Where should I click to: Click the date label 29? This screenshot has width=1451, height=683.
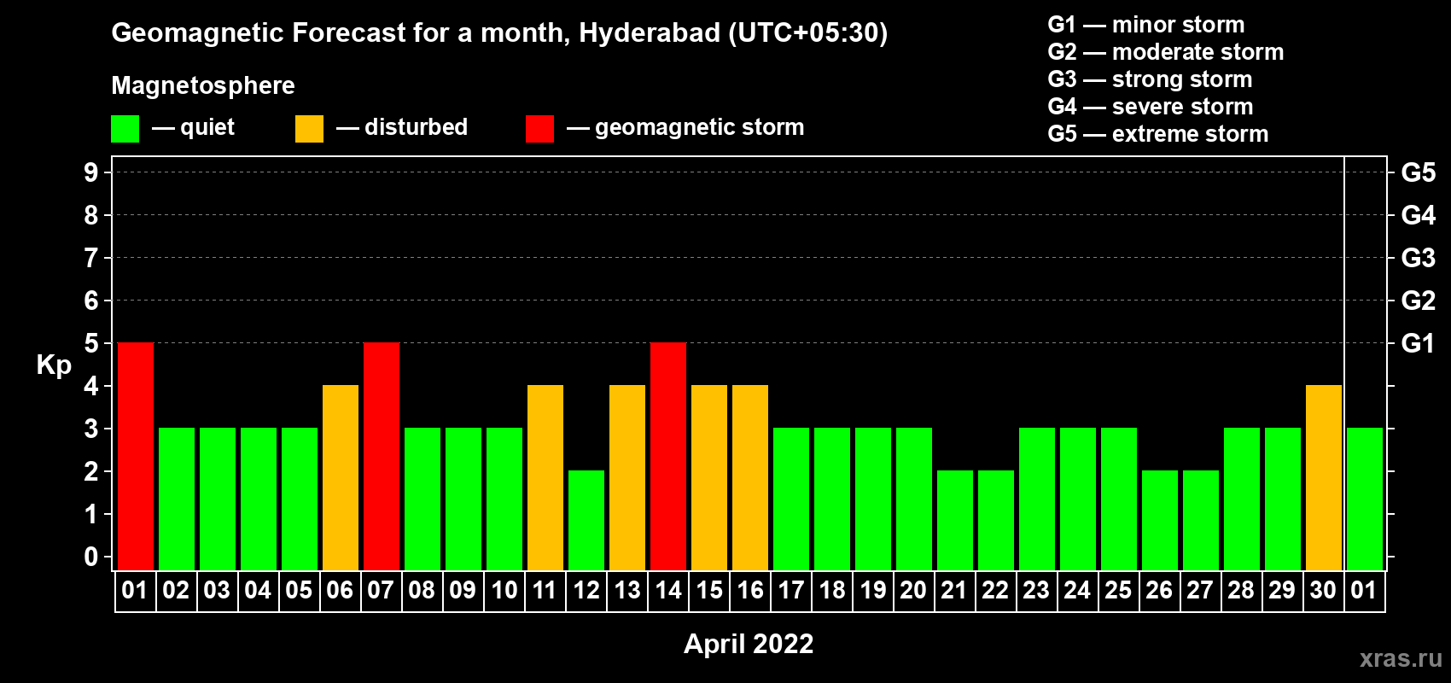pos(1282,590)
